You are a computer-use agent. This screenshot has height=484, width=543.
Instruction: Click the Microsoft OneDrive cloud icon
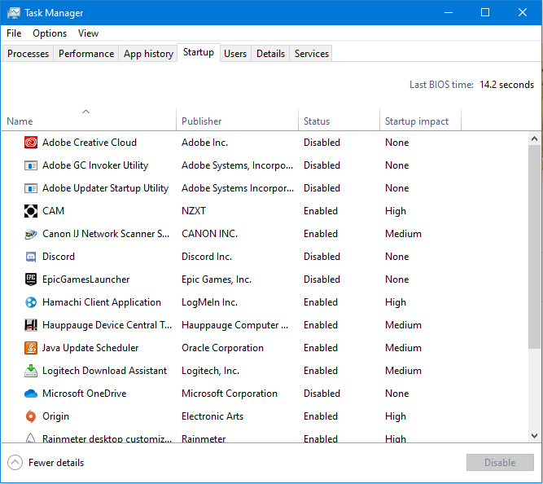(31, 394)
